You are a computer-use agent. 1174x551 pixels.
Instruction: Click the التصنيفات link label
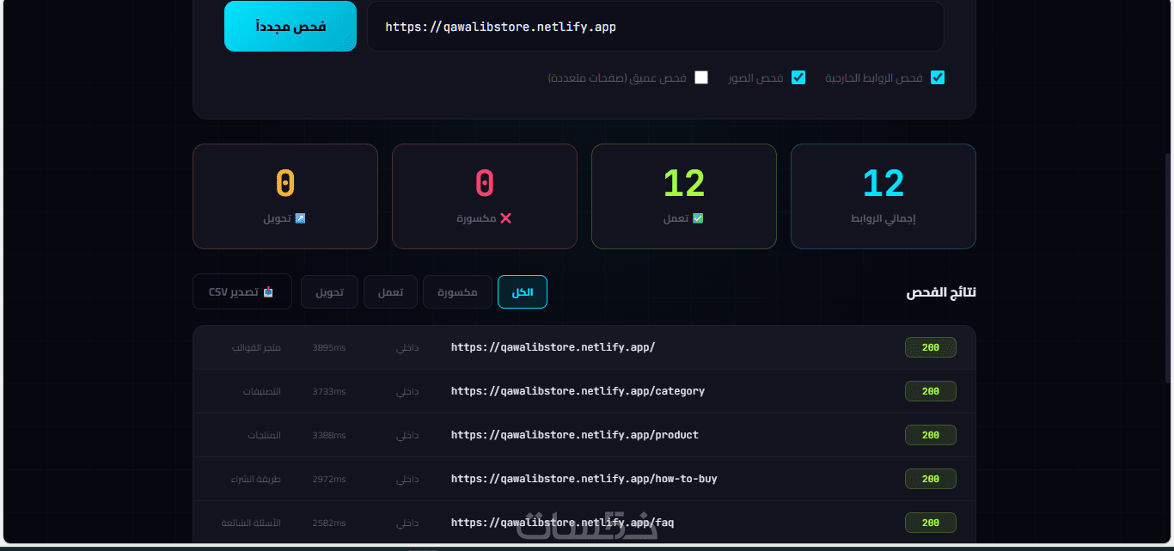(x=262, y=392)
